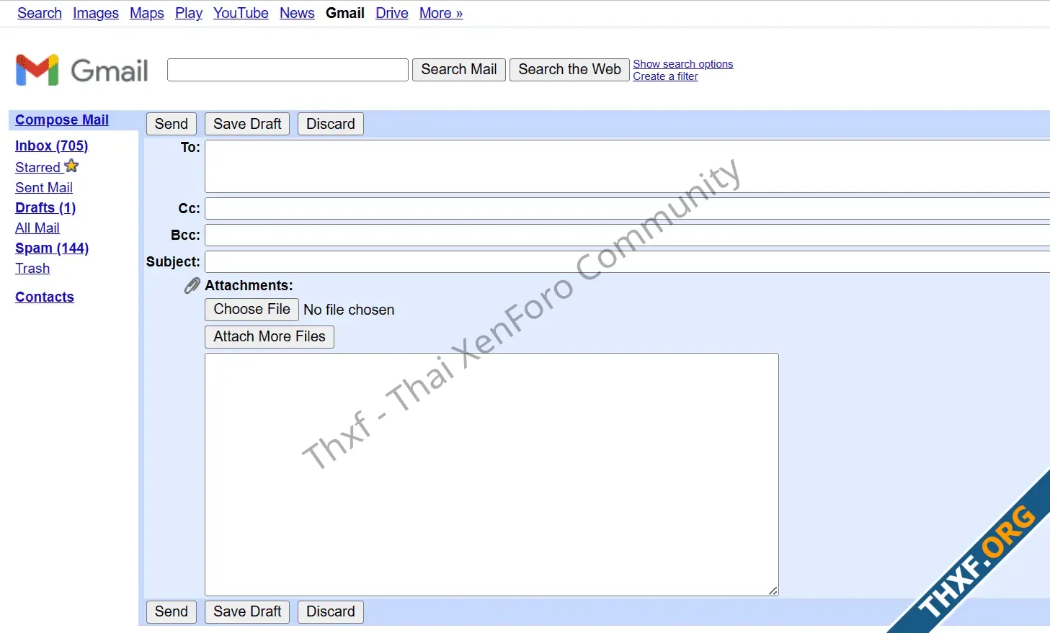The height and width of the screenshot is (633, 1050).
Task: Click the paperclip attachments icon
Action: 192,286
